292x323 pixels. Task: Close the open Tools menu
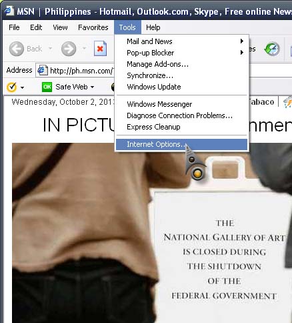127,27
